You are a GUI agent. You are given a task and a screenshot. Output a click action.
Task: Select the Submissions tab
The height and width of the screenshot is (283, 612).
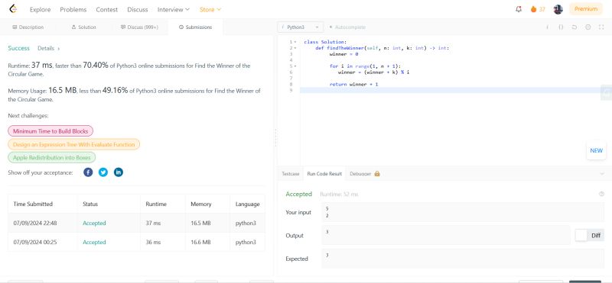(195, 27)
